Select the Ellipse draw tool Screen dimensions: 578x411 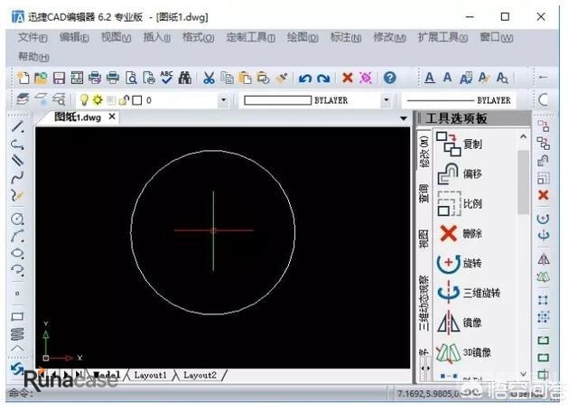(x=17, y=253)
